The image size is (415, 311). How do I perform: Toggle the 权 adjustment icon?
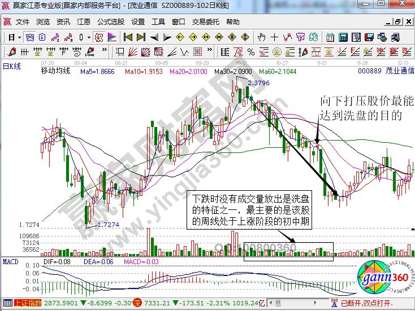coord(99,37)
